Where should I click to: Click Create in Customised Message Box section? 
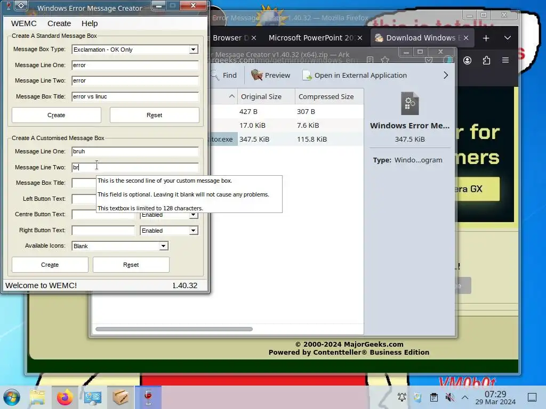(x=50, y=265)
